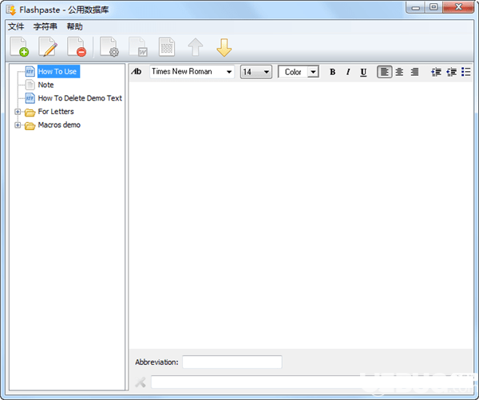
Task: Click the delete string icon
Action: [x=77, y=47]
